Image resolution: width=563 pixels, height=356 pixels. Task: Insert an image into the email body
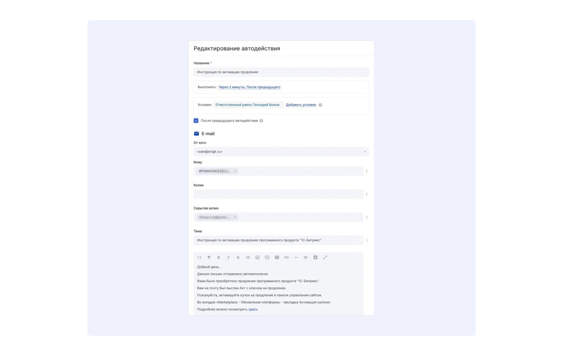point(258,257)
